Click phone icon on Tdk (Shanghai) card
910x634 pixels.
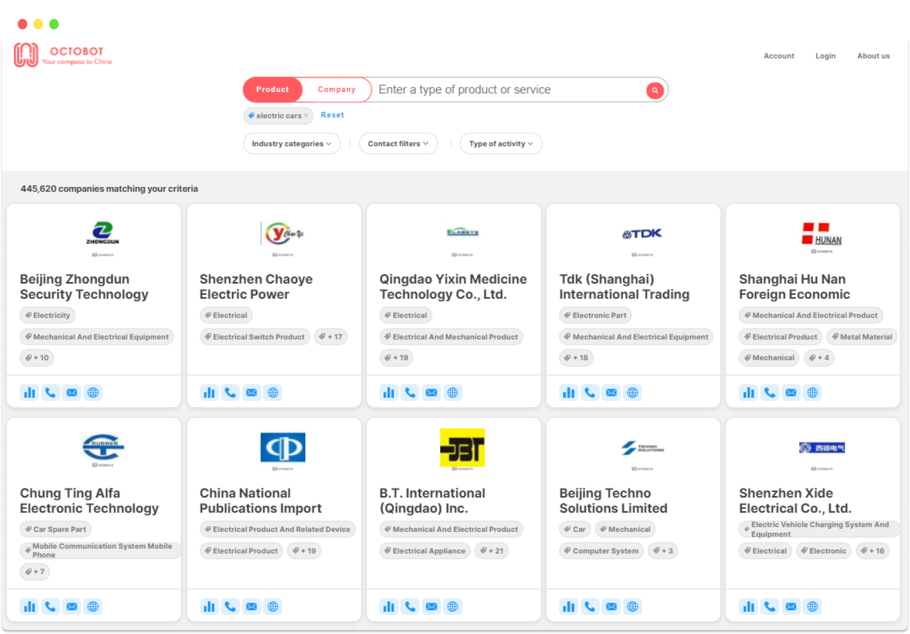[x=590, y=392]
